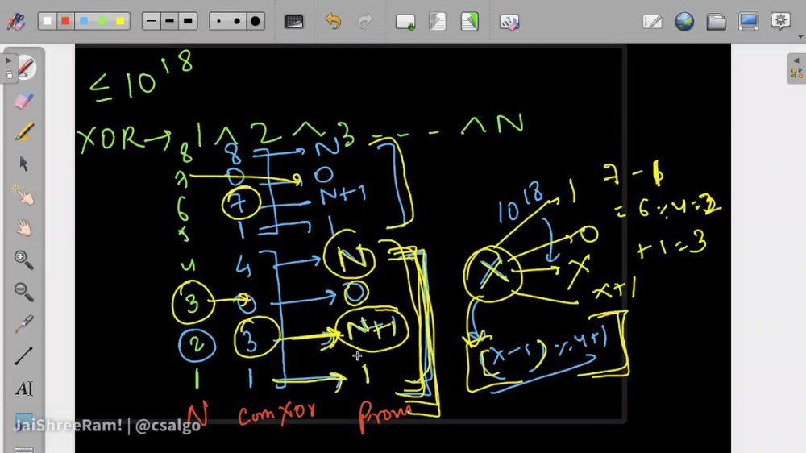Select the Highlighter tool

[x=23, y=131]
